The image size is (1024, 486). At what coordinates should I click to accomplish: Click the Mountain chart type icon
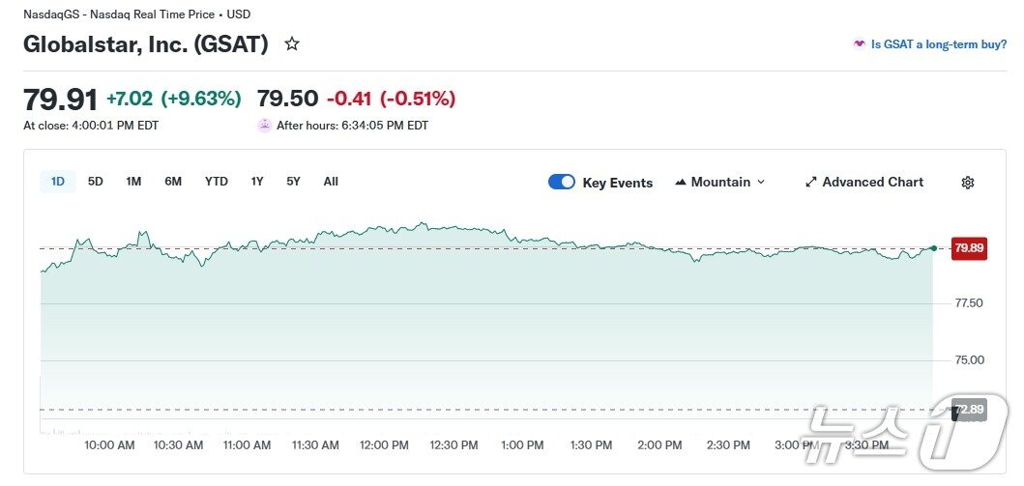[x=681, y=182]
